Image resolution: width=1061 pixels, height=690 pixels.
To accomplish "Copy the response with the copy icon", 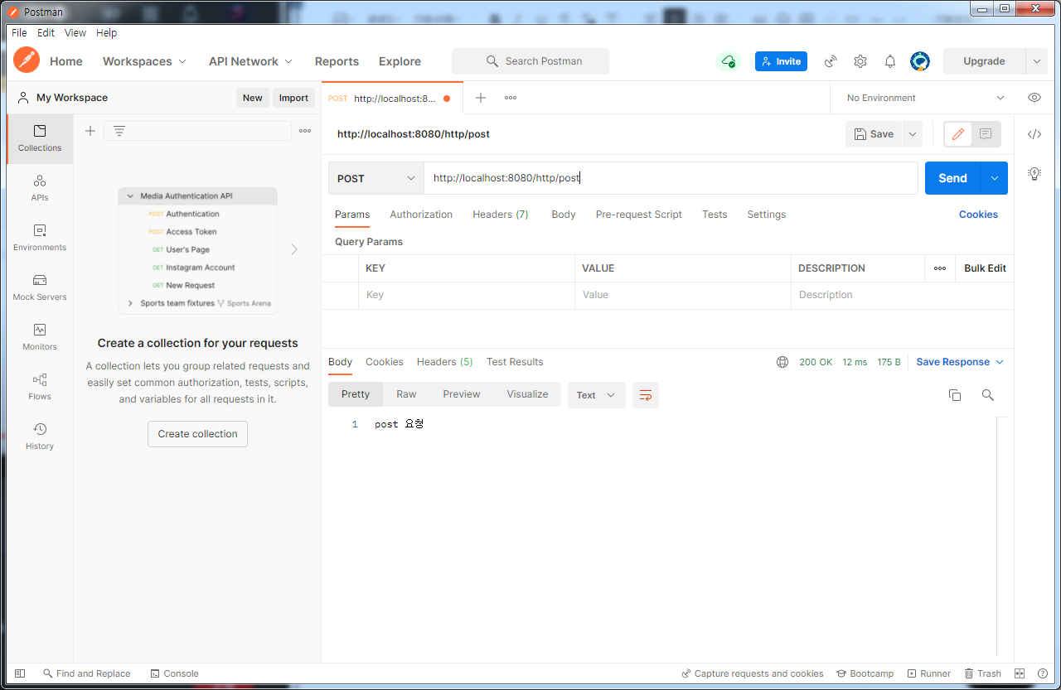I will (955, 395).
